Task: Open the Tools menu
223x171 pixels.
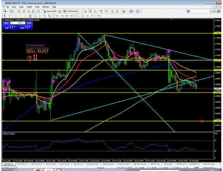Action: click(x=37, y=7)
